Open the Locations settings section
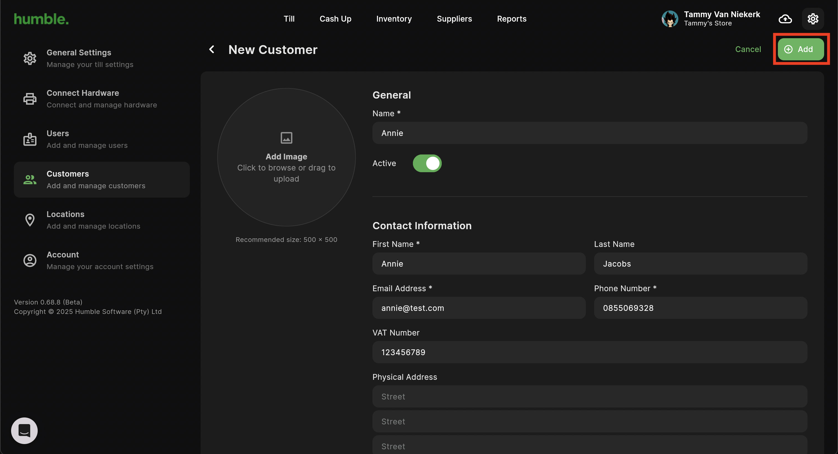The width and height of the screenshot is (838, 454). click(102, 220)
